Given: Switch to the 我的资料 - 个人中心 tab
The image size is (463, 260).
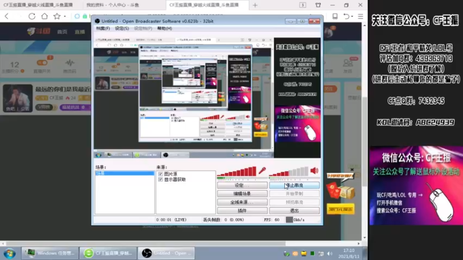Looking at the screenshot, I should (112, 5).
